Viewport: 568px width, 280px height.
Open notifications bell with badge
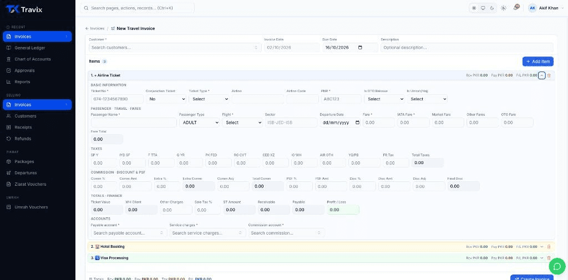coord(516,8)
